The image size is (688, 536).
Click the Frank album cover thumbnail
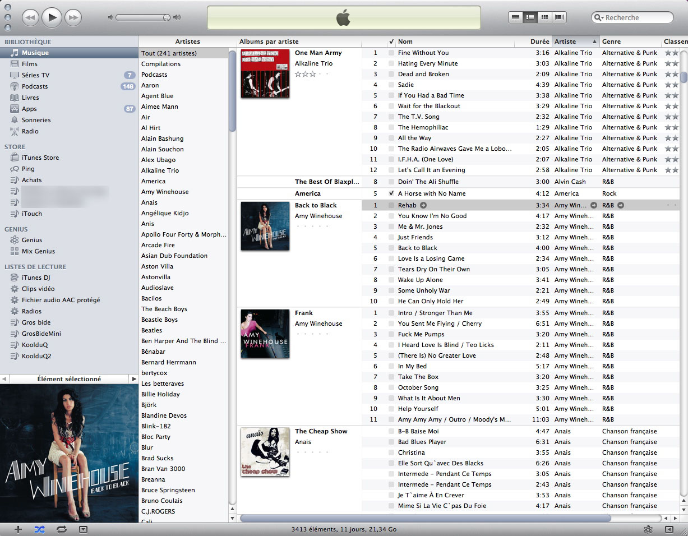(265, 334)
